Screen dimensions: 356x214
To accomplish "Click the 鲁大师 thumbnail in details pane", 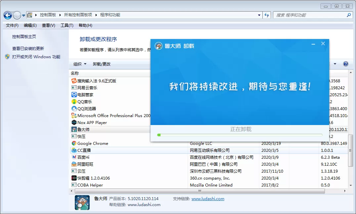I will tap(82, 202).
